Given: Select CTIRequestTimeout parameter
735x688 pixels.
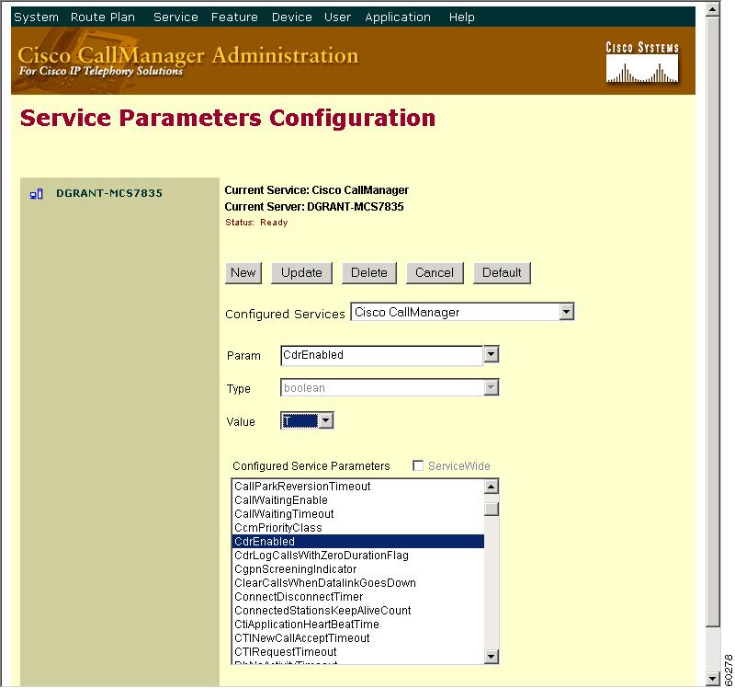Looking at the screenshot, I should [357, 652].
